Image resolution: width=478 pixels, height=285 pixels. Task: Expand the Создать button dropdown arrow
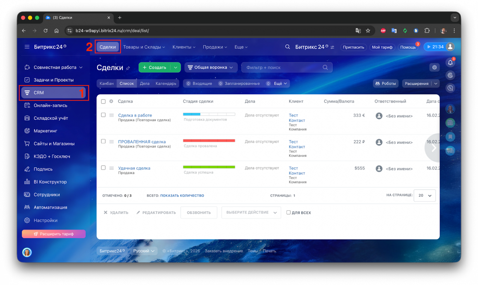point(175,67)
